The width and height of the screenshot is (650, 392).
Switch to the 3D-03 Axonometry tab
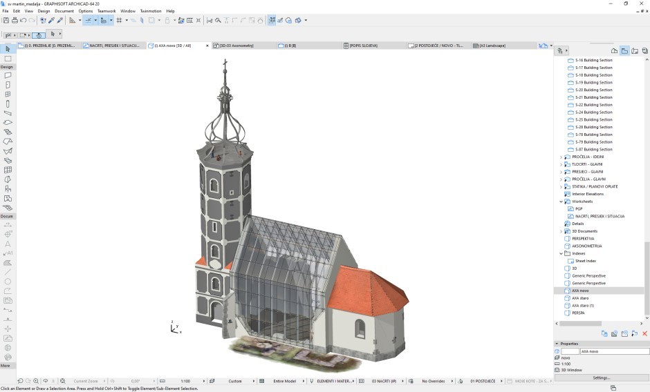pos(236,46)
